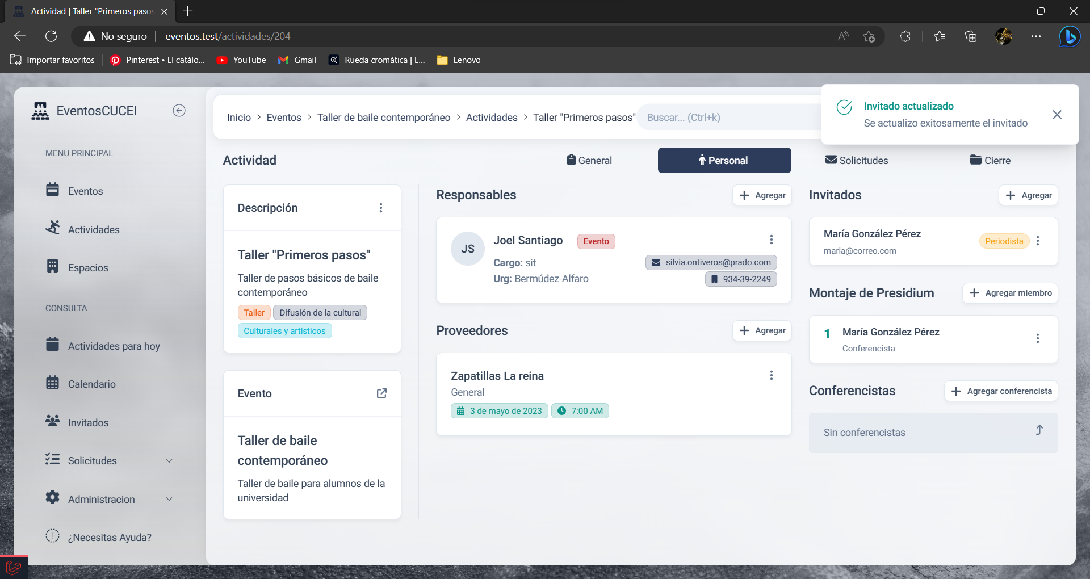Click the Laravel debug bar icon
The width and height of the screenshot is (1090, 579).
coord(14,567)
